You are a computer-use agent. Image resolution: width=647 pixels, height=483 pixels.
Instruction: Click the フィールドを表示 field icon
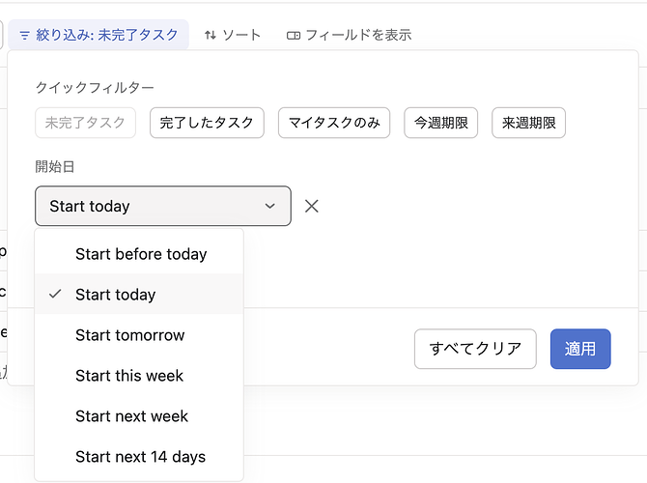point(294,35)
